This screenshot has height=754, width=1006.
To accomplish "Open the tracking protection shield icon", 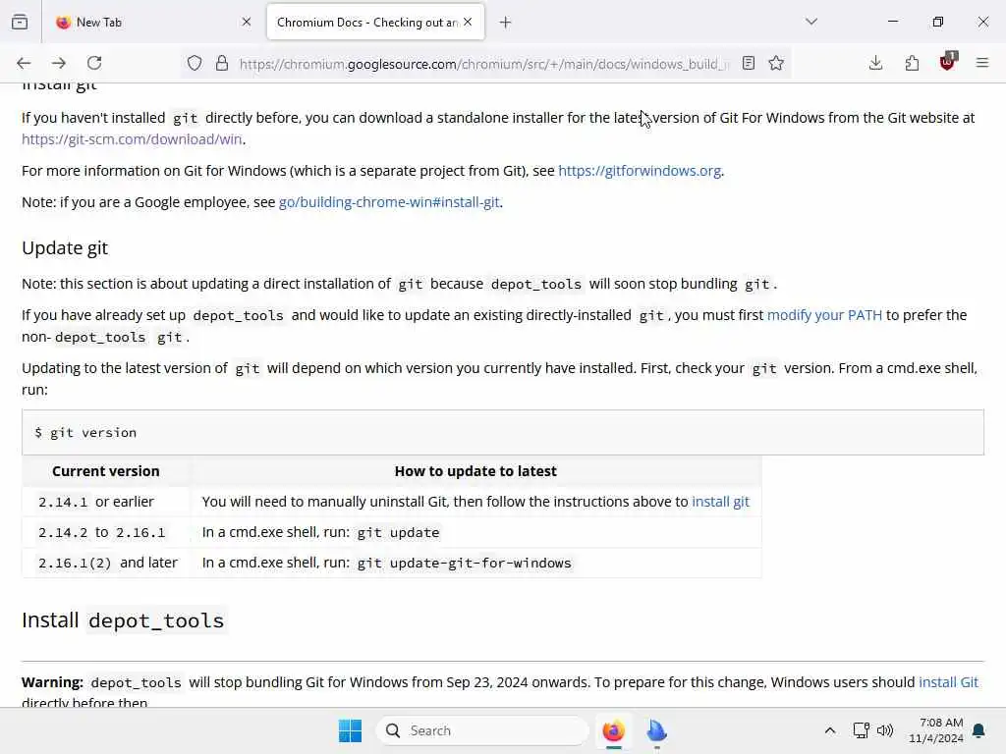I will point(195,63).
